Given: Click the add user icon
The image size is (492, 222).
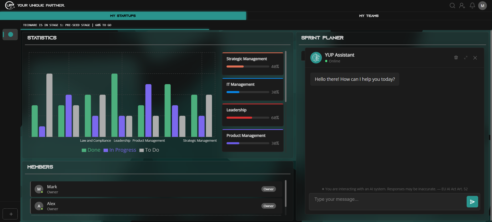Looking at the screenshot, I should click(462, 6).
